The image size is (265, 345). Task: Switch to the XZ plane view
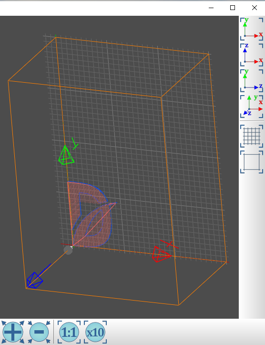pos(252,54)
